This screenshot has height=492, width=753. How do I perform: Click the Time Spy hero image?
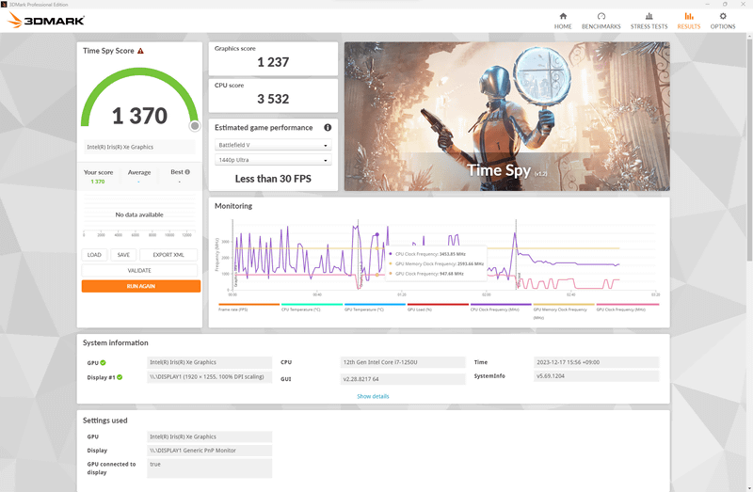tap(506, 116)
